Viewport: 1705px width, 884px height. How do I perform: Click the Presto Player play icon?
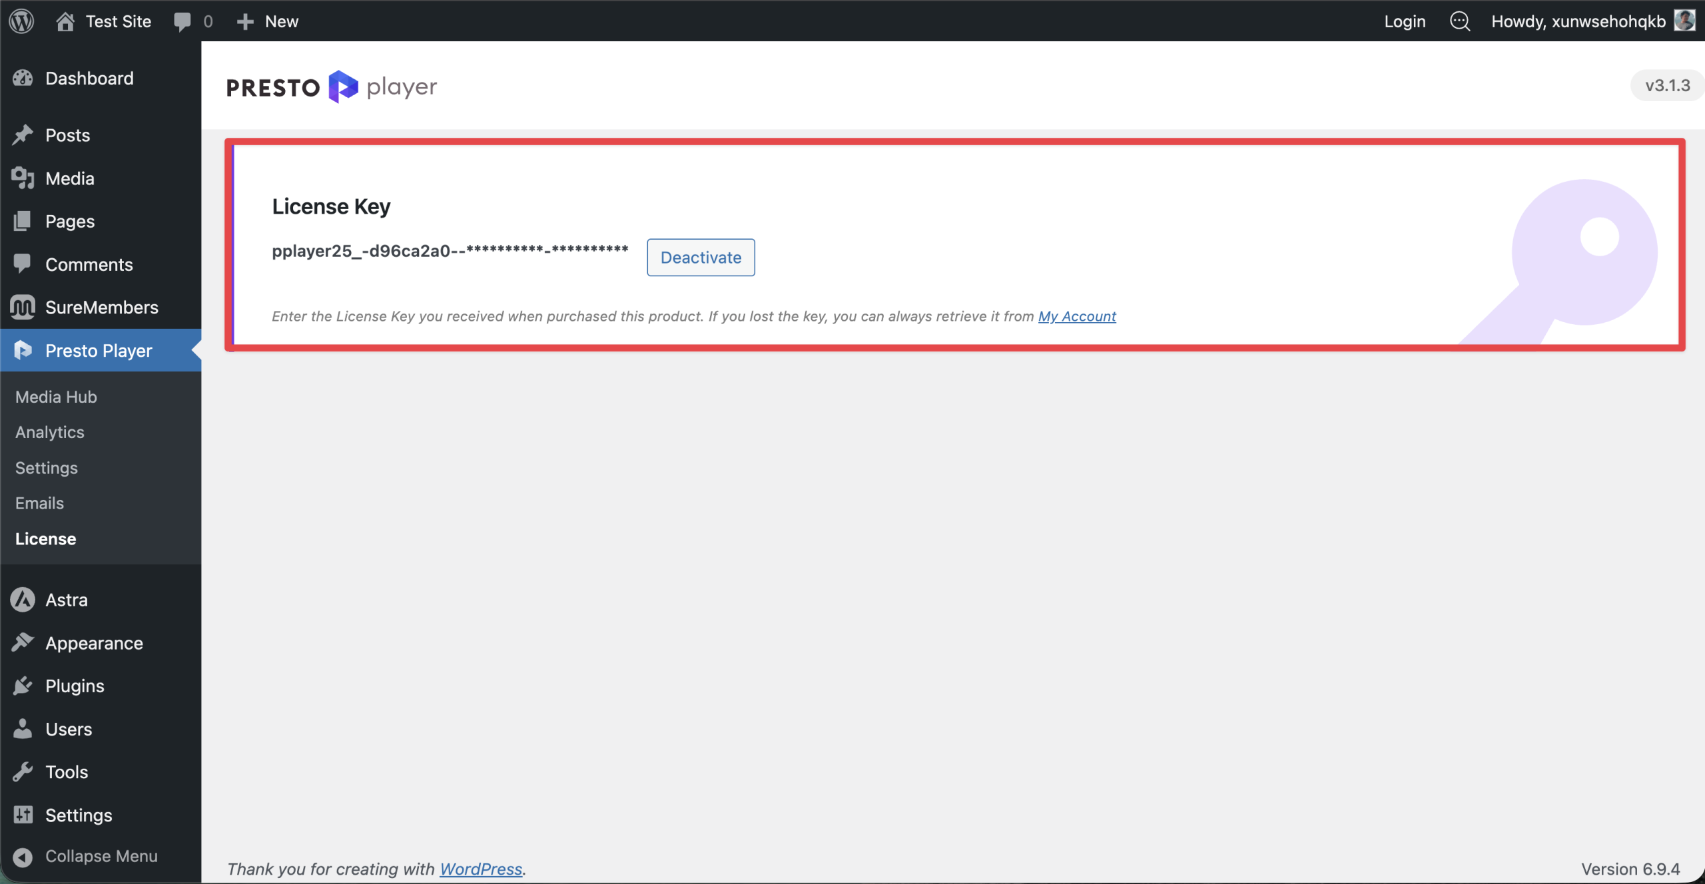click(x=23, y=350)
